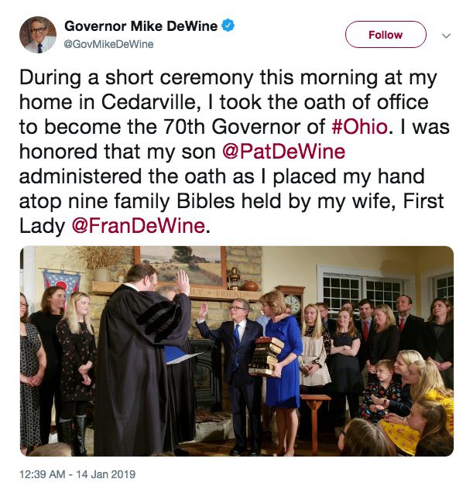Open Governor Mike DeWine's profile avatar
This screenshot has width=473, height=489.
point(38,35)
